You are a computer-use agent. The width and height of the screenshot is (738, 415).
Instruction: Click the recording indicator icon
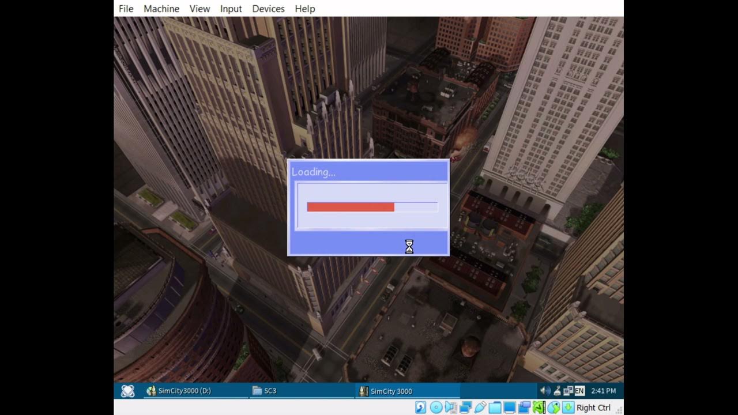(x=524, y=408)
